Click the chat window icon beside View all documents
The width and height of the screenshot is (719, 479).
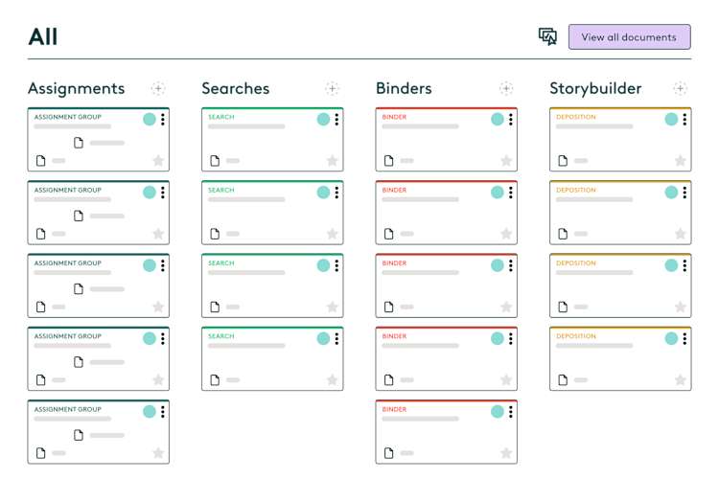pos(547,36)
